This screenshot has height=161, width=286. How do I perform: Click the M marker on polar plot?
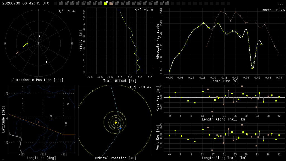[x=47, y=62]
